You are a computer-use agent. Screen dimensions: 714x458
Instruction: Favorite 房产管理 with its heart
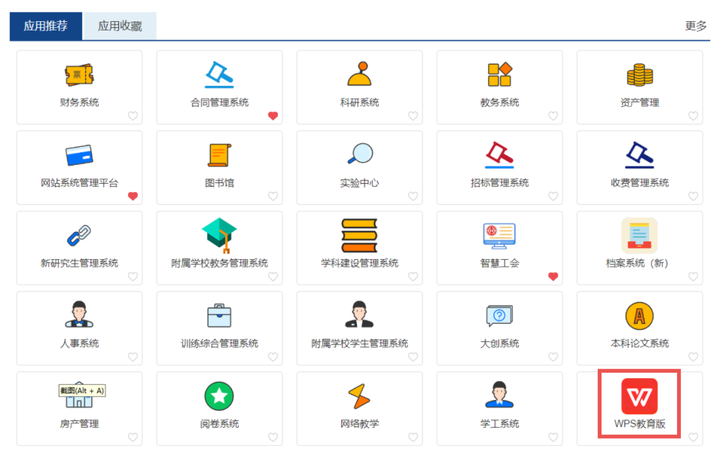tap(133, 437)
